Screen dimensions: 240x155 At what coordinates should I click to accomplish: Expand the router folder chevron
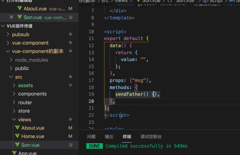14,102
